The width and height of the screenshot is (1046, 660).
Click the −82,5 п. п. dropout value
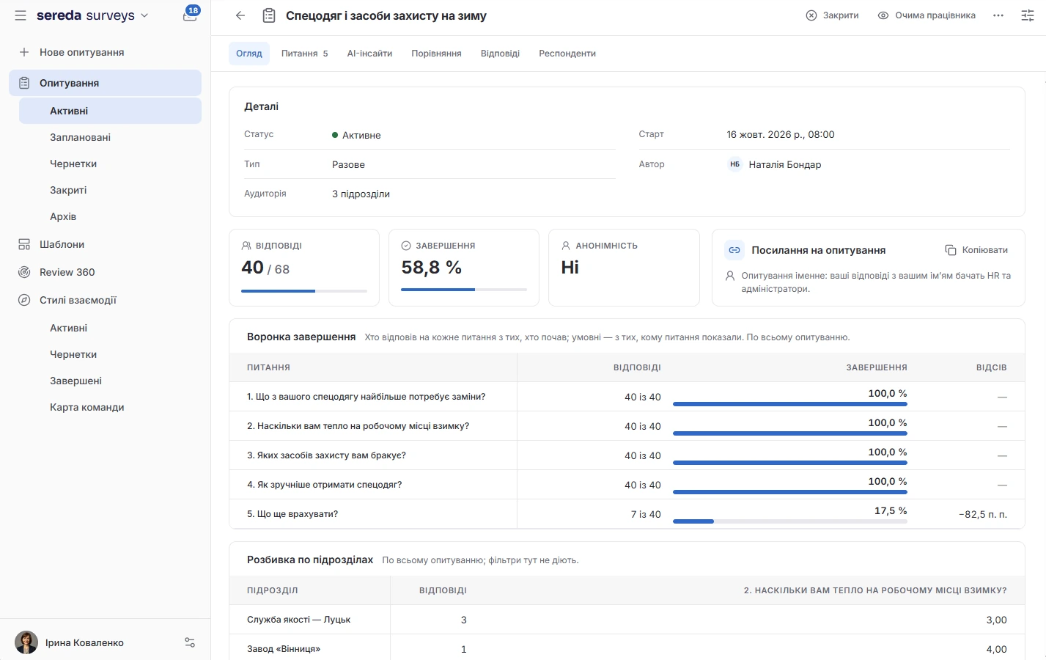tap(982, 514)
